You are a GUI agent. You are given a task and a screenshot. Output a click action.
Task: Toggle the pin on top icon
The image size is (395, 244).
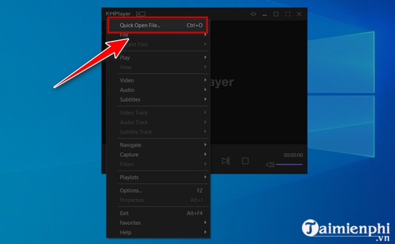point(253,14)
